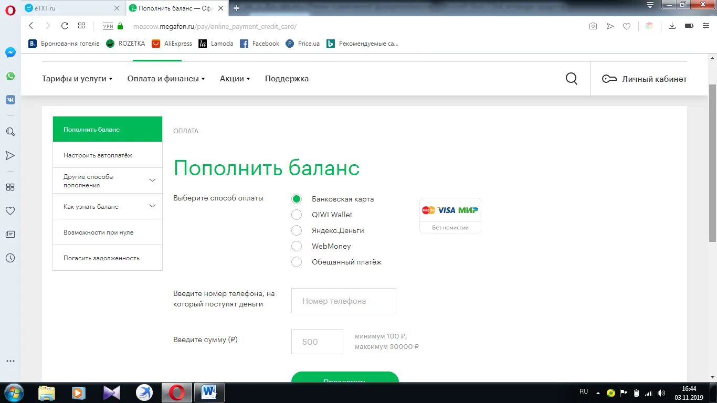717x403 pixels.
Task: Go back to the previous page
Action: (x=31, y=26)
